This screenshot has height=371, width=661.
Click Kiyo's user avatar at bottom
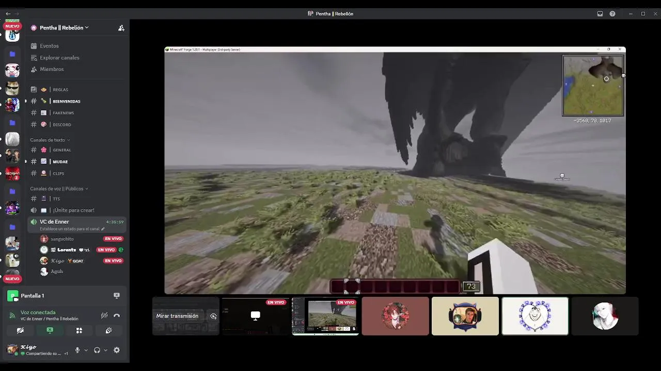[x=12, y=350]
